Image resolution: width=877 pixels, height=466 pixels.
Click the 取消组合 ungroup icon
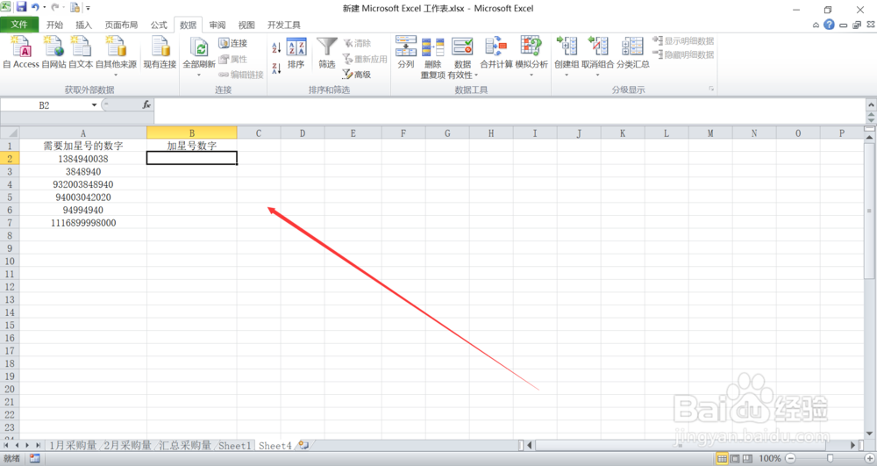[598, 47]
